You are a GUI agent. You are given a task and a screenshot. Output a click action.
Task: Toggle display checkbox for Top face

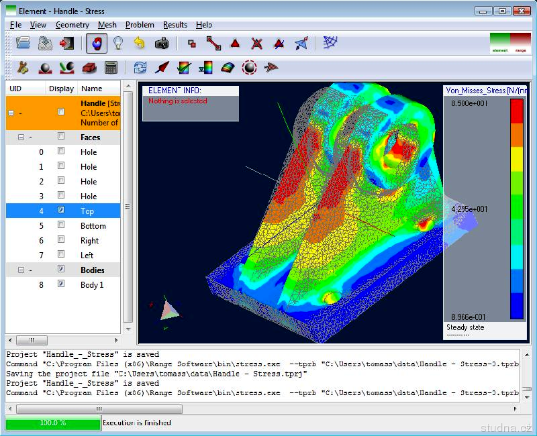61,211
